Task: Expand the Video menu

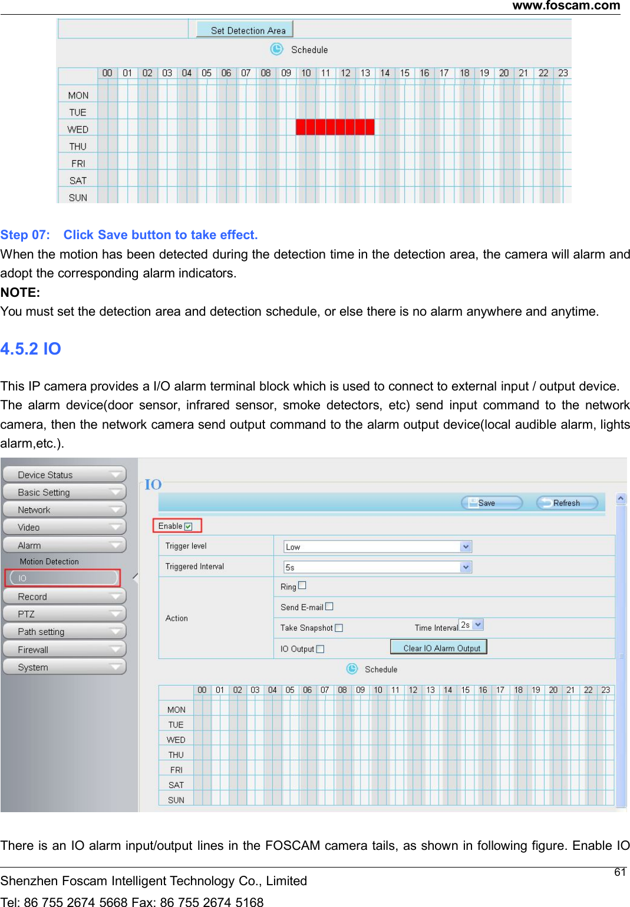Action: pos(64,527)
